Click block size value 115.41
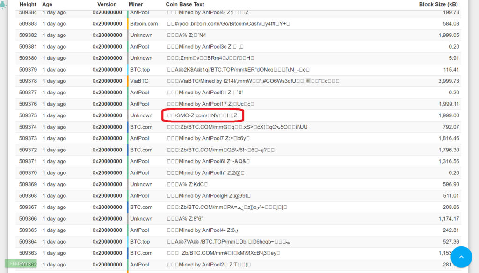 pyautogui.click(x=451, y=70)
